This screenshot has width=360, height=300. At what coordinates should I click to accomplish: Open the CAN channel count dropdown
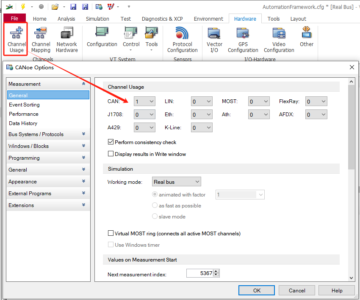pos(145,101)
